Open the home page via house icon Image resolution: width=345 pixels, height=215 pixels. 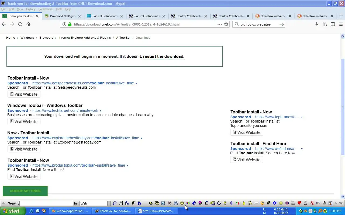pyautogui.click(x=28, y=24)
